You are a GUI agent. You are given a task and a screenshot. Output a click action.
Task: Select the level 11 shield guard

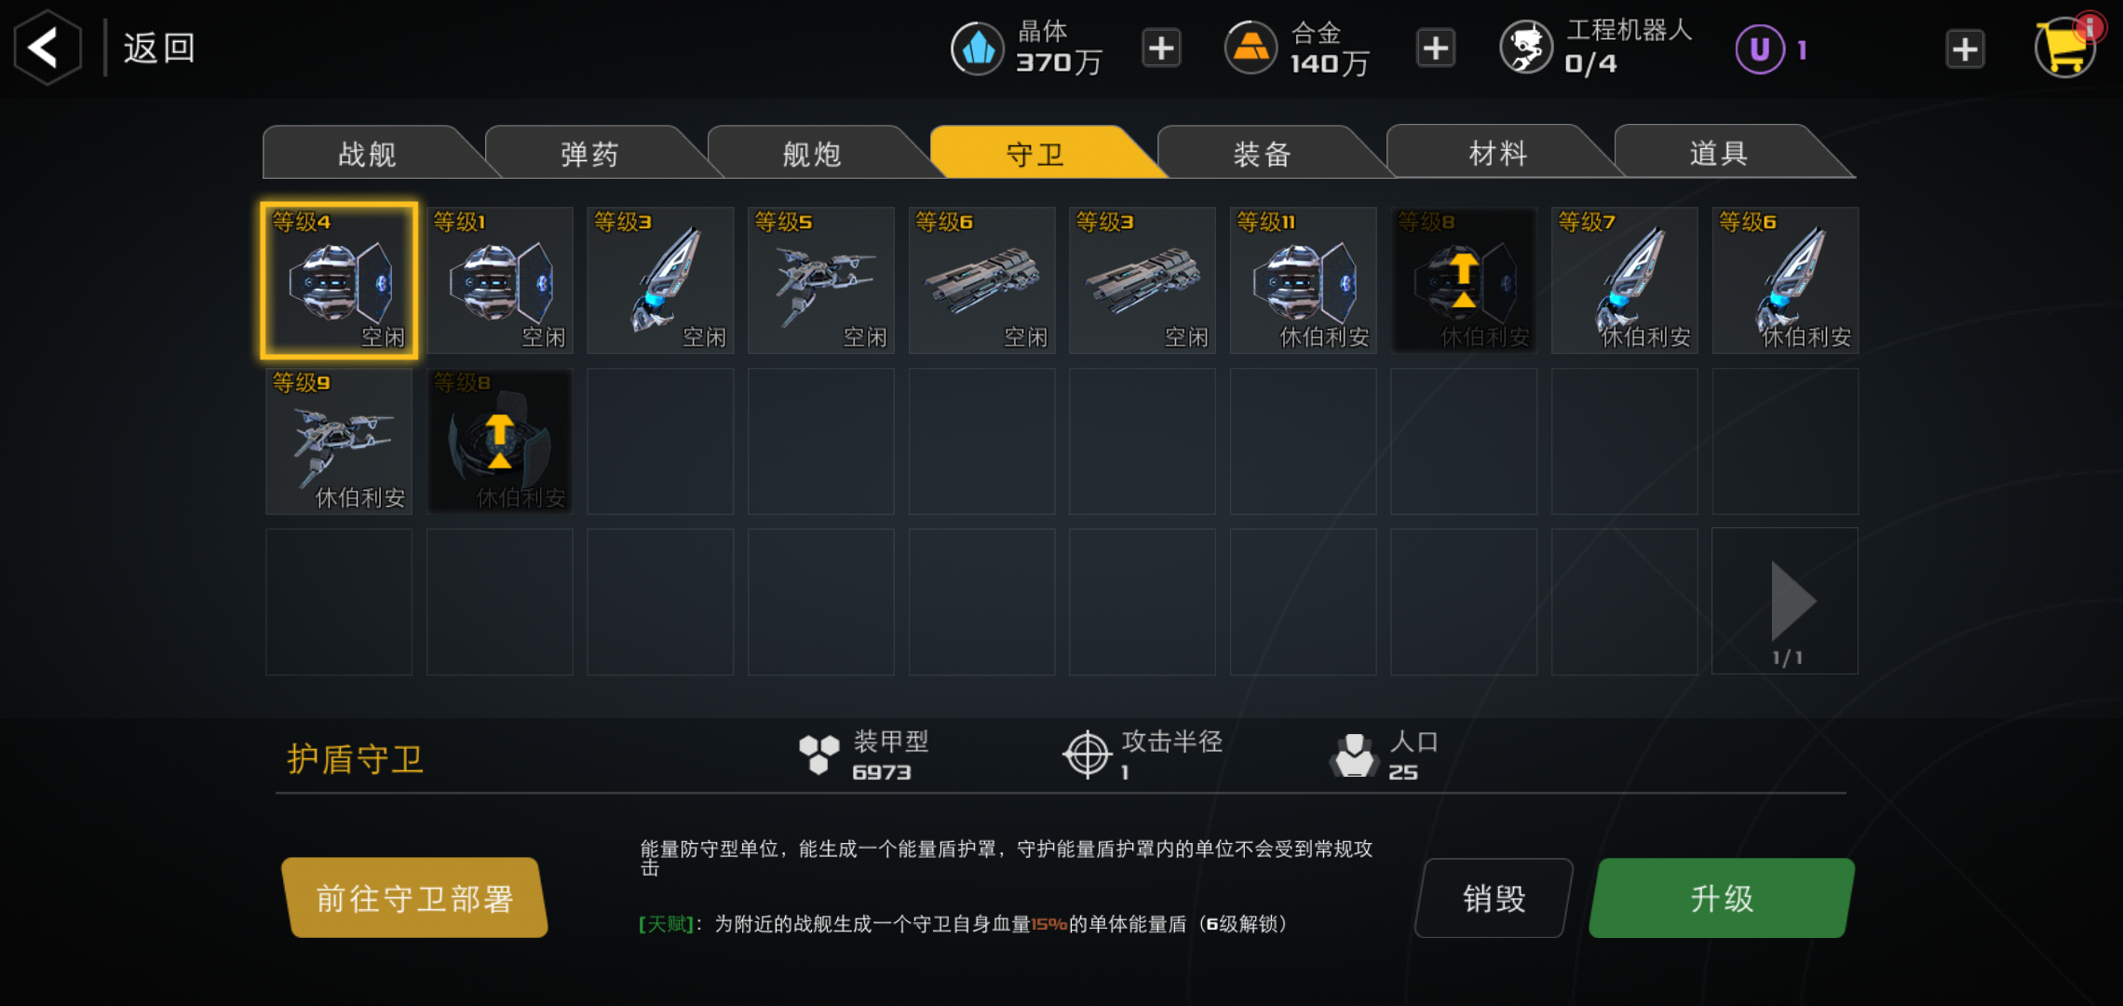(x=1303, y=280)
